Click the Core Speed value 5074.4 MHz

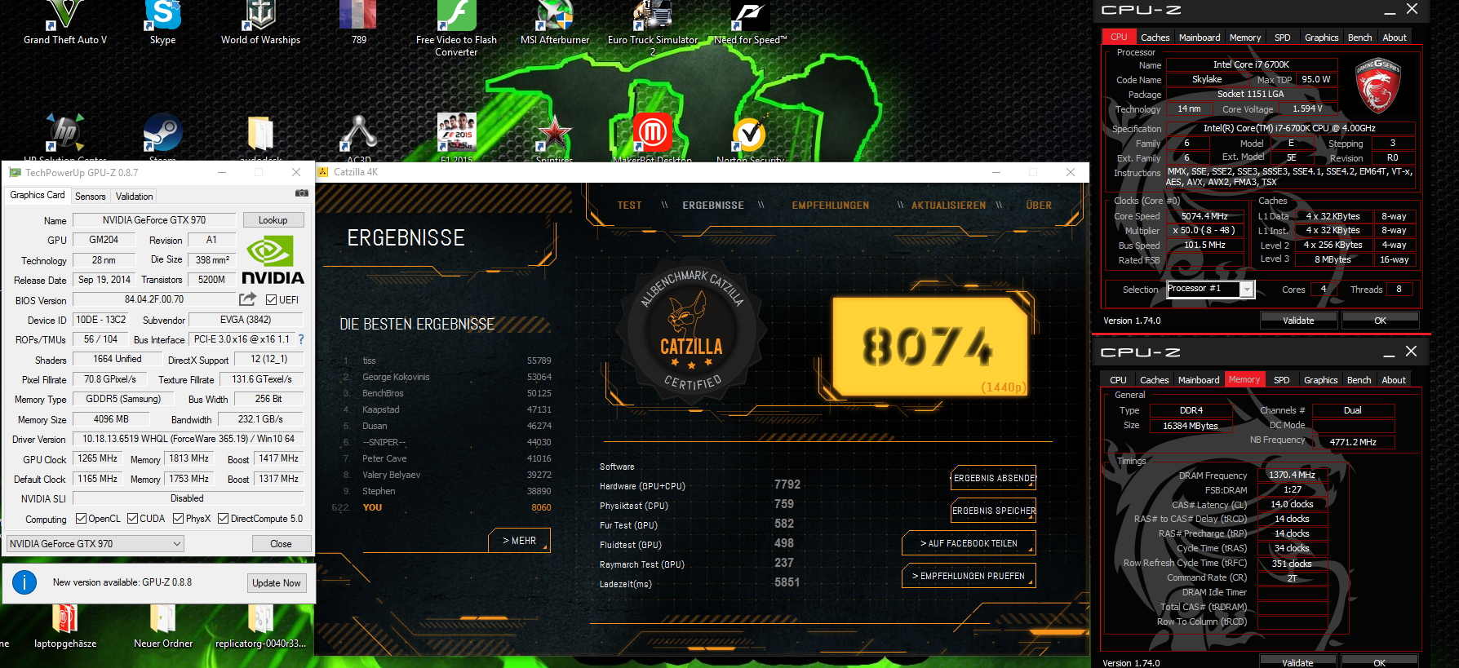click(1204, 216)
